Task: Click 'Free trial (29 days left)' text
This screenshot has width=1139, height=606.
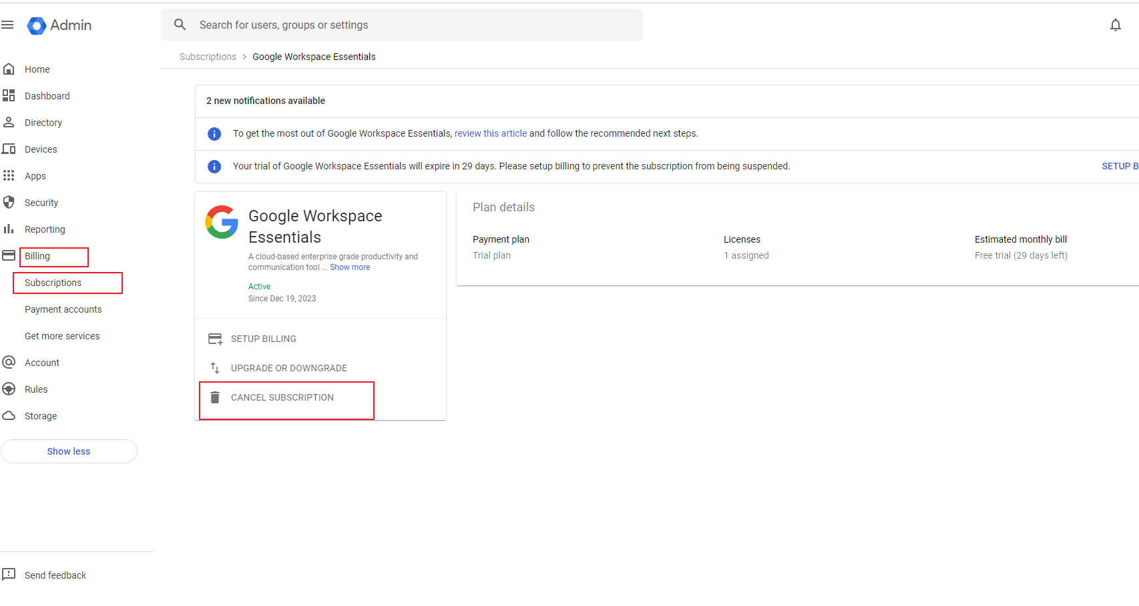Action: click(x=1021, y=255)
